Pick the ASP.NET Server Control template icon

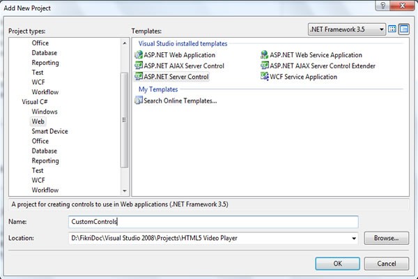click(139, 77)
